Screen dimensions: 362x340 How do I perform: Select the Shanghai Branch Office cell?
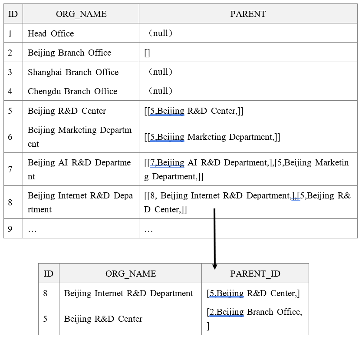(x=73, y=72)
